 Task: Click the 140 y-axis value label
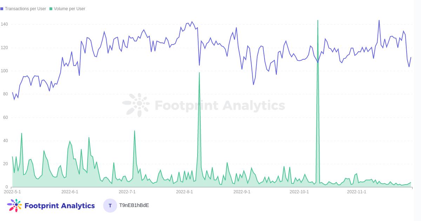pos(4,24)
